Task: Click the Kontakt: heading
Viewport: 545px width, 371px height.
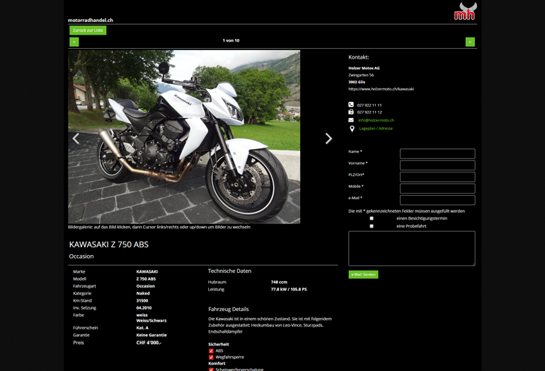Action: pyautogui.click(x=359, y=57)
